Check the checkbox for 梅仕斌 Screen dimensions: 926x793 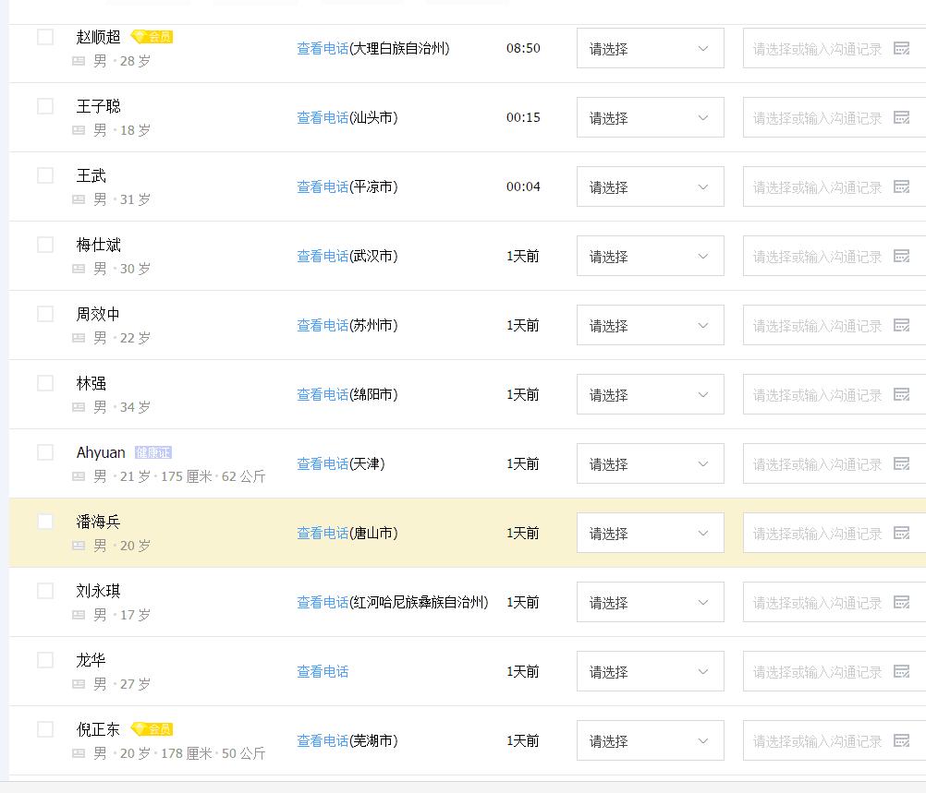[x=44, y=245]
